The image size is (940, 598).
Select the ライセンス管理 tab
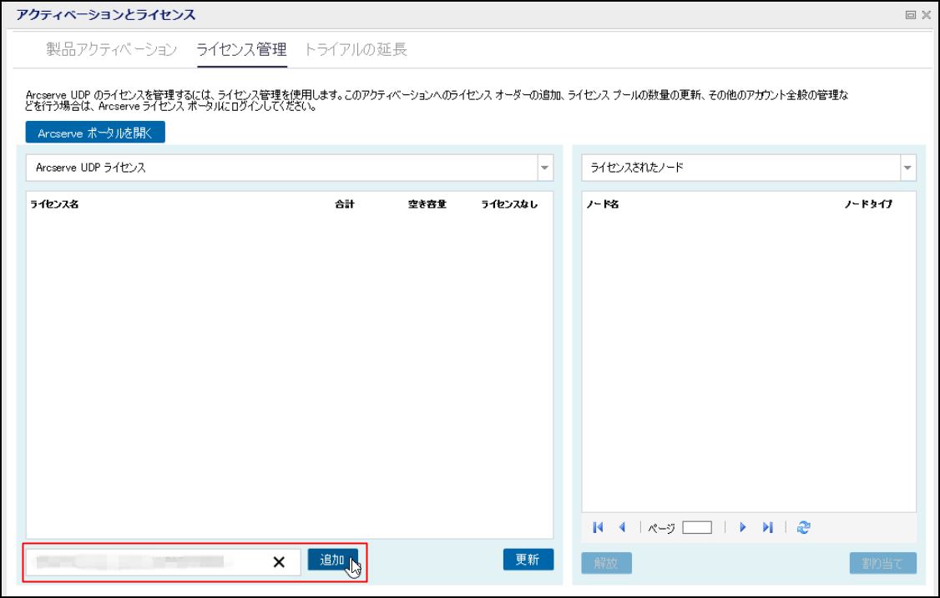241,49
